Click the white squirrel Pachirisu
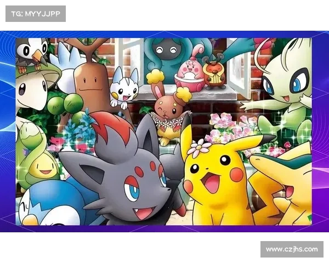Image resolution: width=329 pixels, height=263 pixels. point(124,88)
